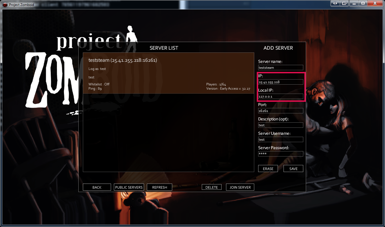Click the "Server name:" label

pyautogui.click(x=270, y=61)
